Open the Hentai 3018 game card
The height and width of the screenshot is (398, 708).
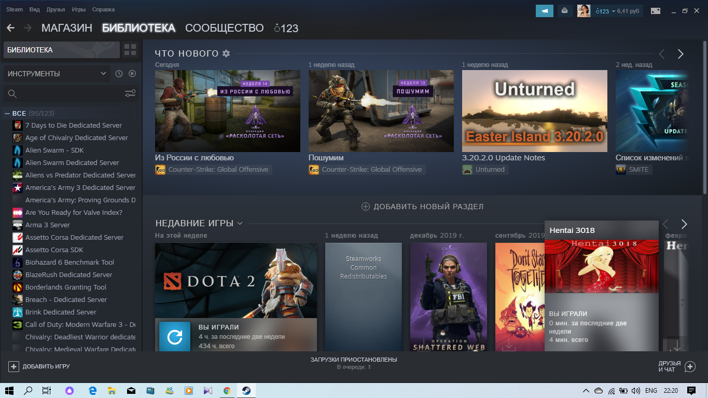602,286
